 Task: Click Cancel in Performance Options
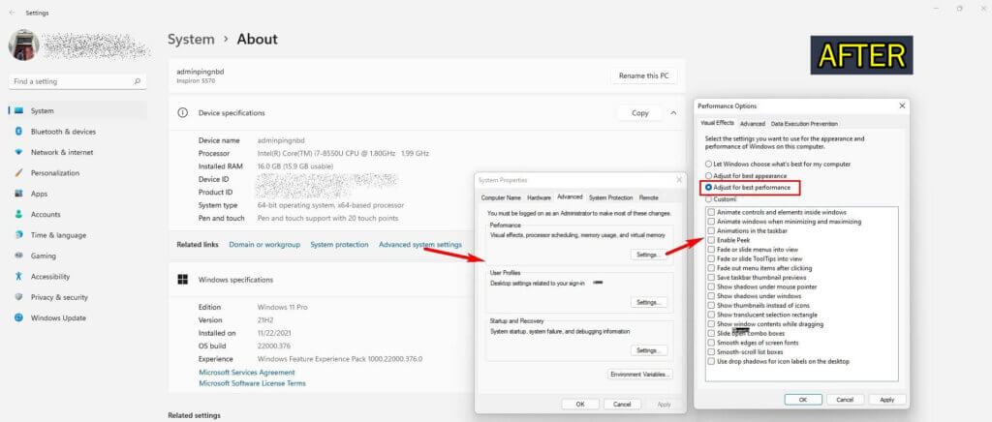coord(845,400)
